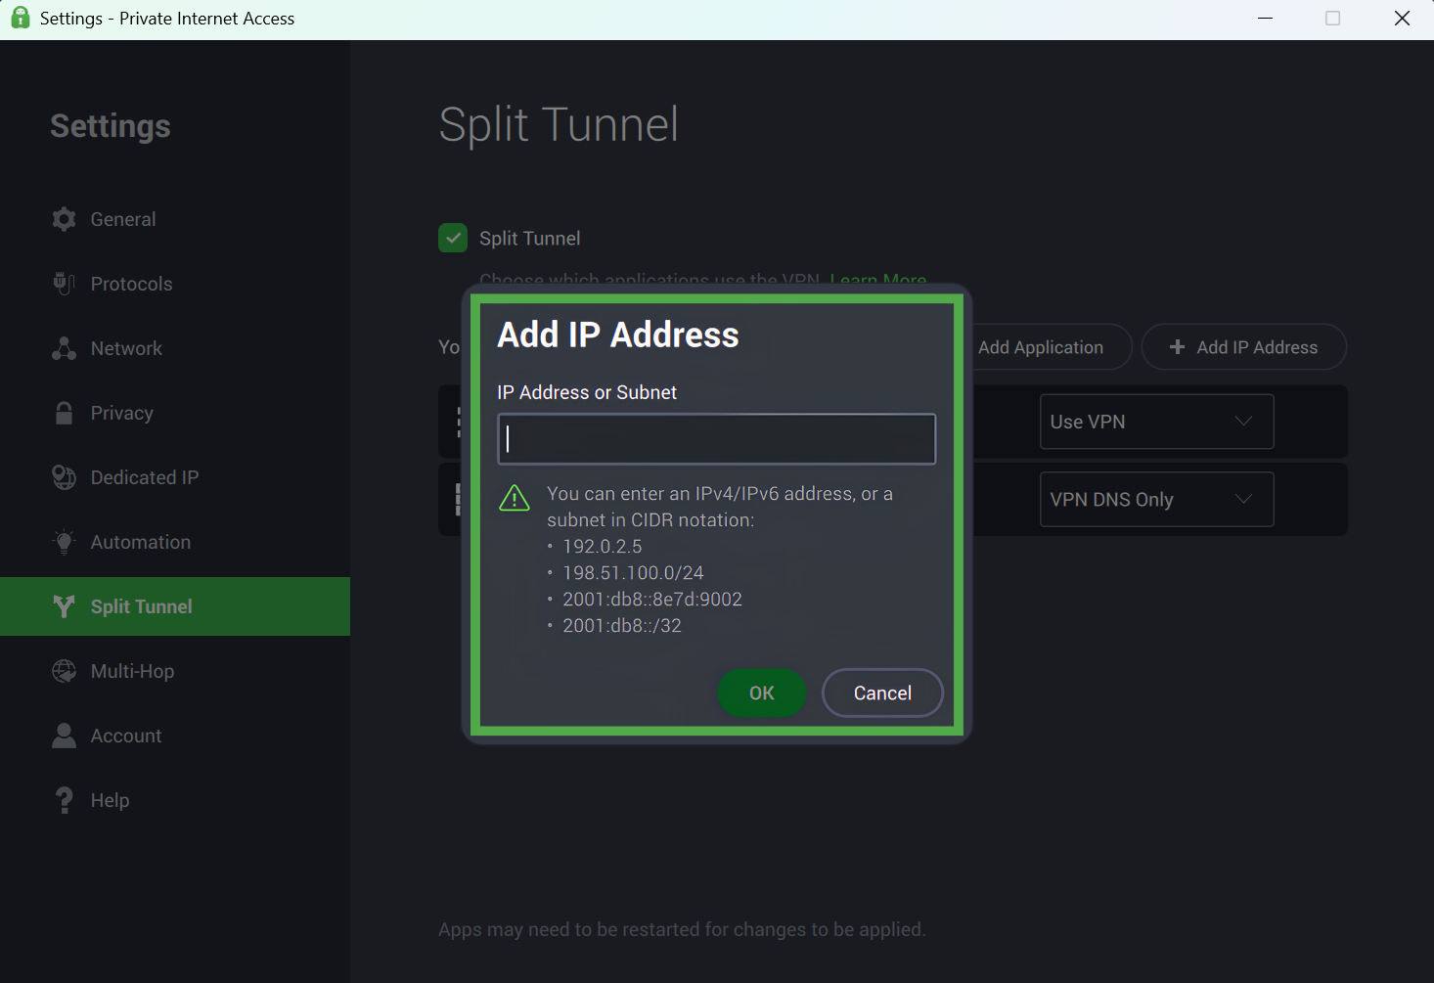Viewport: 1434px width, 983px height.
Task: Click the Automation lightbulb icon
Action: click(x=64, y=542)
